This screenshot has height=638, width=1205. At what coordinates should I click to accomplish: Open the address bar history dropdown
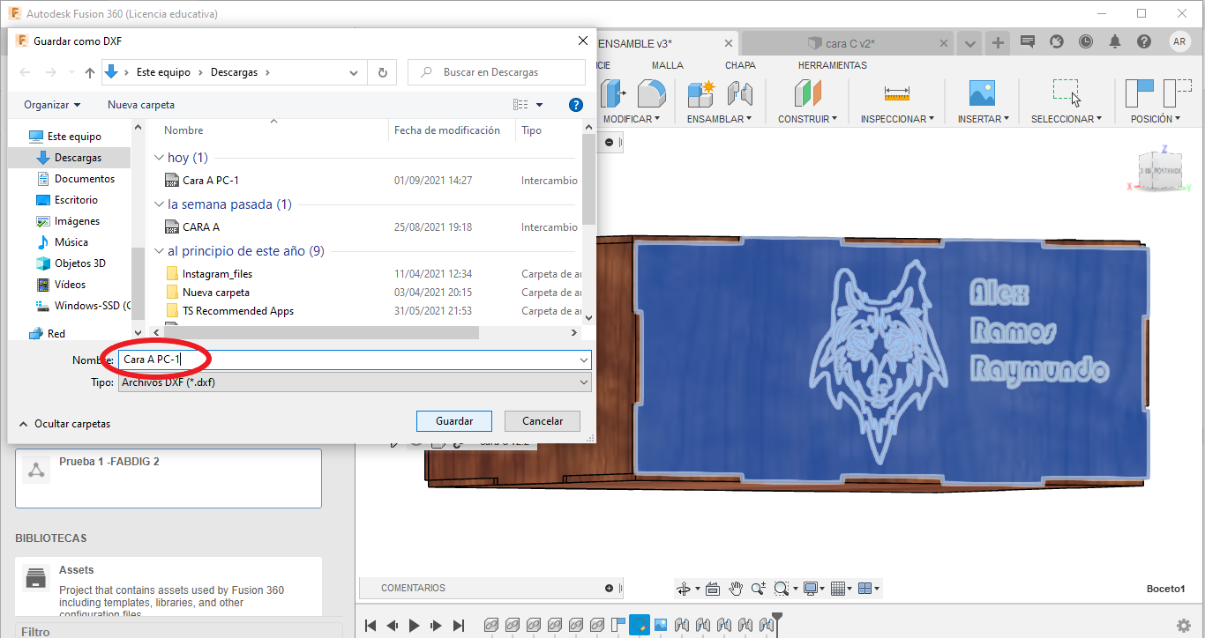[x=354, y=72]
